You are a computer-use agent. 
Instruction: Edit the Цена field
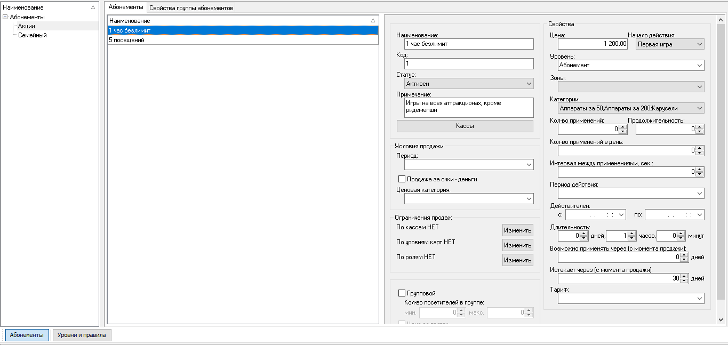(x=593, y=44)
